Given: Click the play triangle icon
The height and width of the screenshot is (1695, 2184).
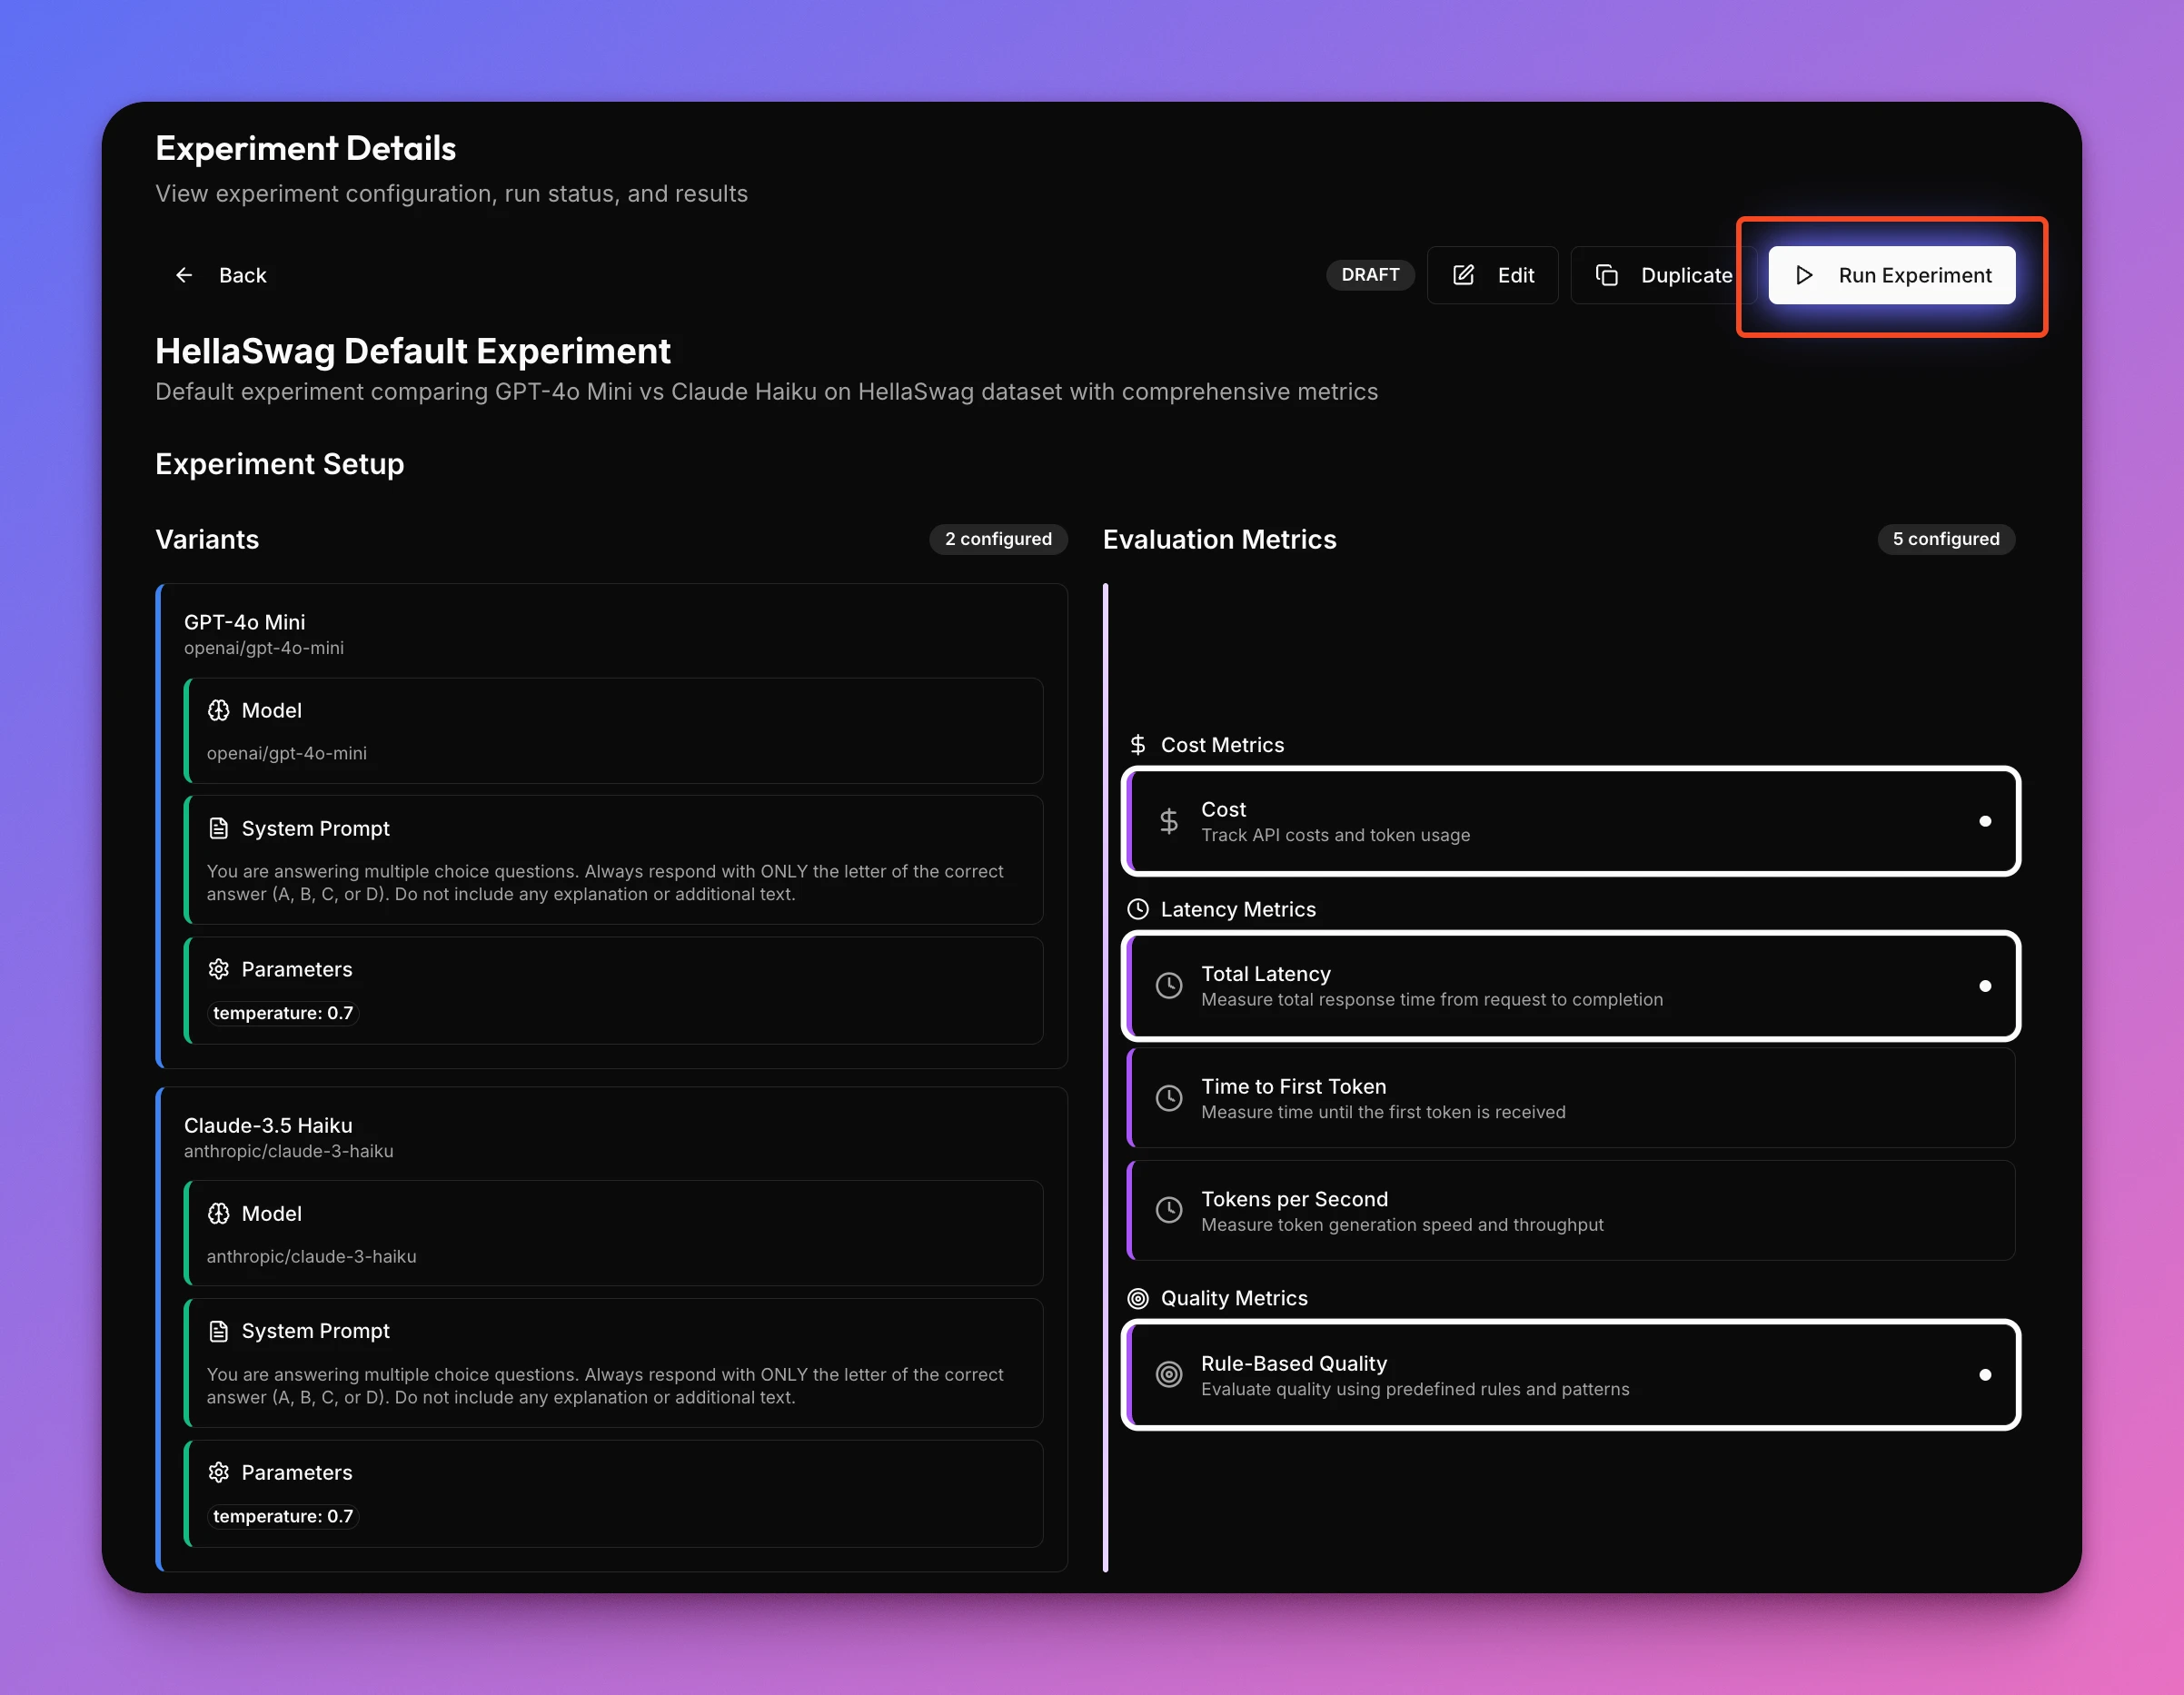Looking at the screenshot, I should pyautogui.click(x=1804, y=275).
